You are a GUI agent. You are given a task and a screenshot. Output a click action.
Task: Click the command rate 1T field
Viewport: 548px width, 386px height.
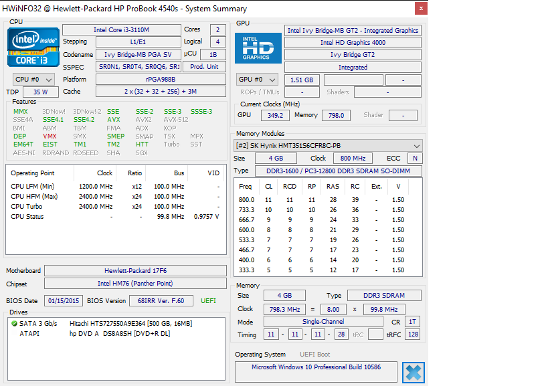pyautogui.click(x=413, y=322)
